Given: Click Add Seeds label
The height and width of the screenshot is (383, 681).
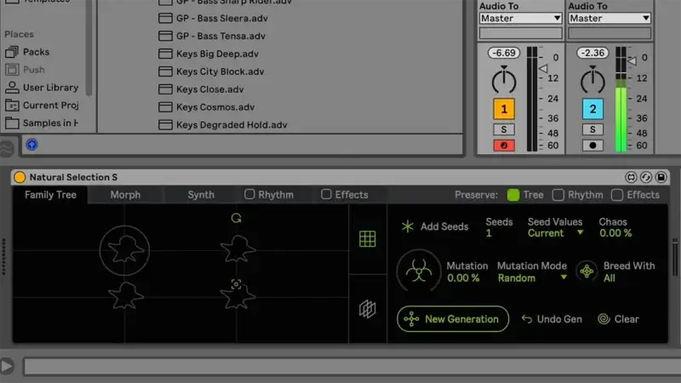Looking at the screenshot, I should point(444,226).
